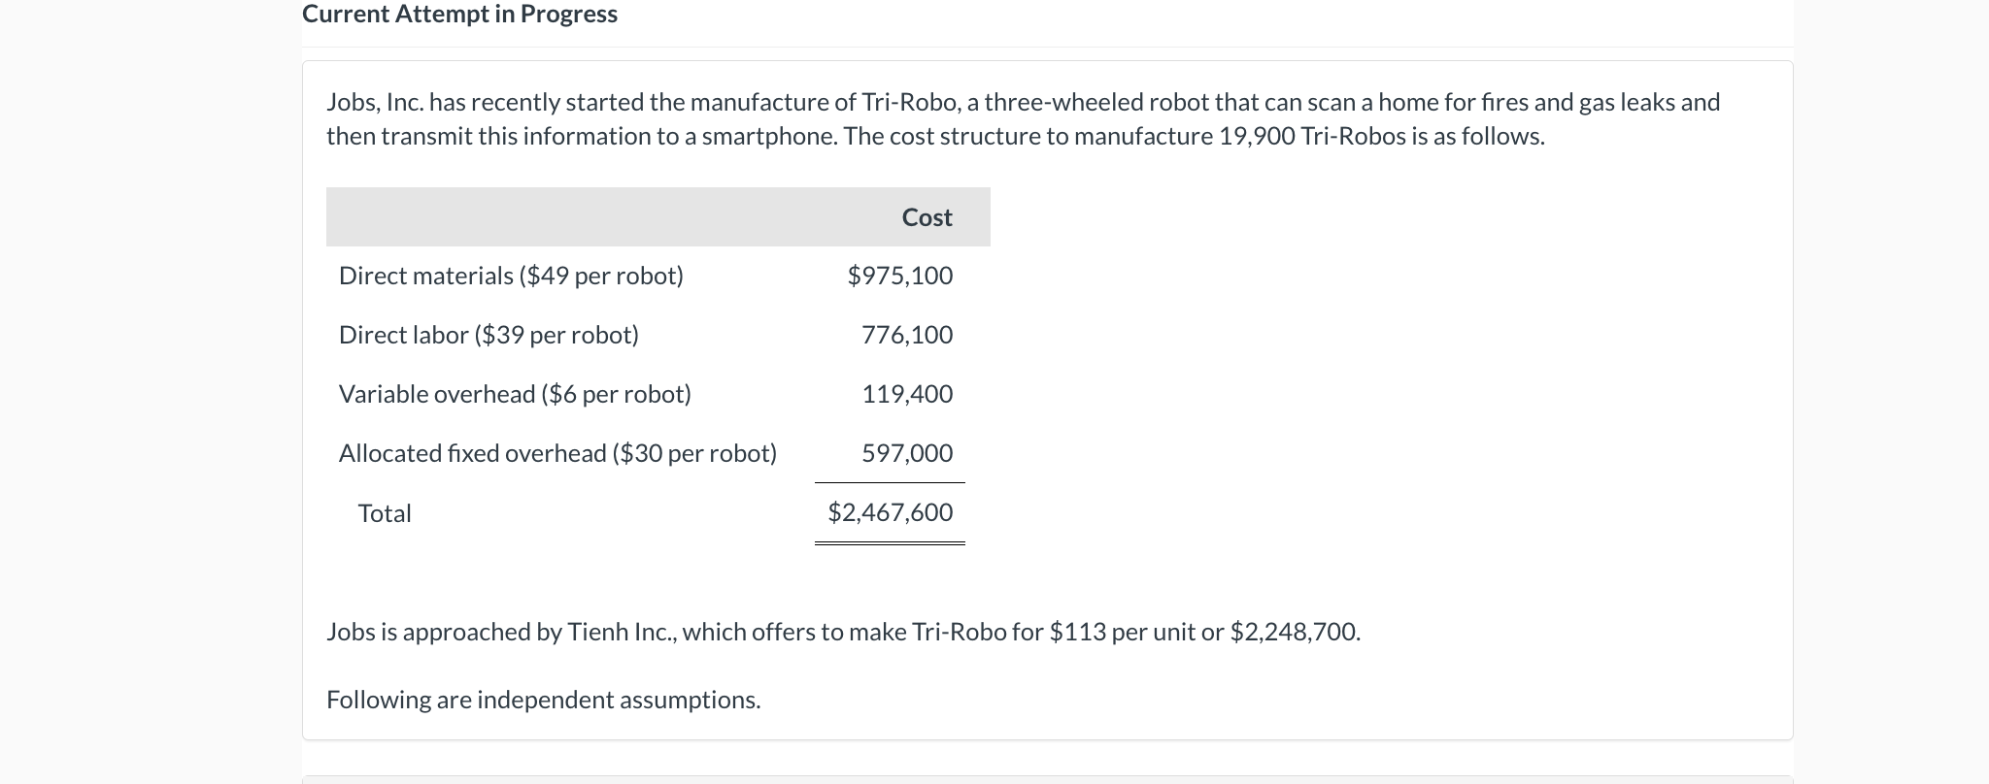This screenshot has height=784, width=1989.
Task: Select the Tri-Robo description paragraph
Action: (1020, 118)
